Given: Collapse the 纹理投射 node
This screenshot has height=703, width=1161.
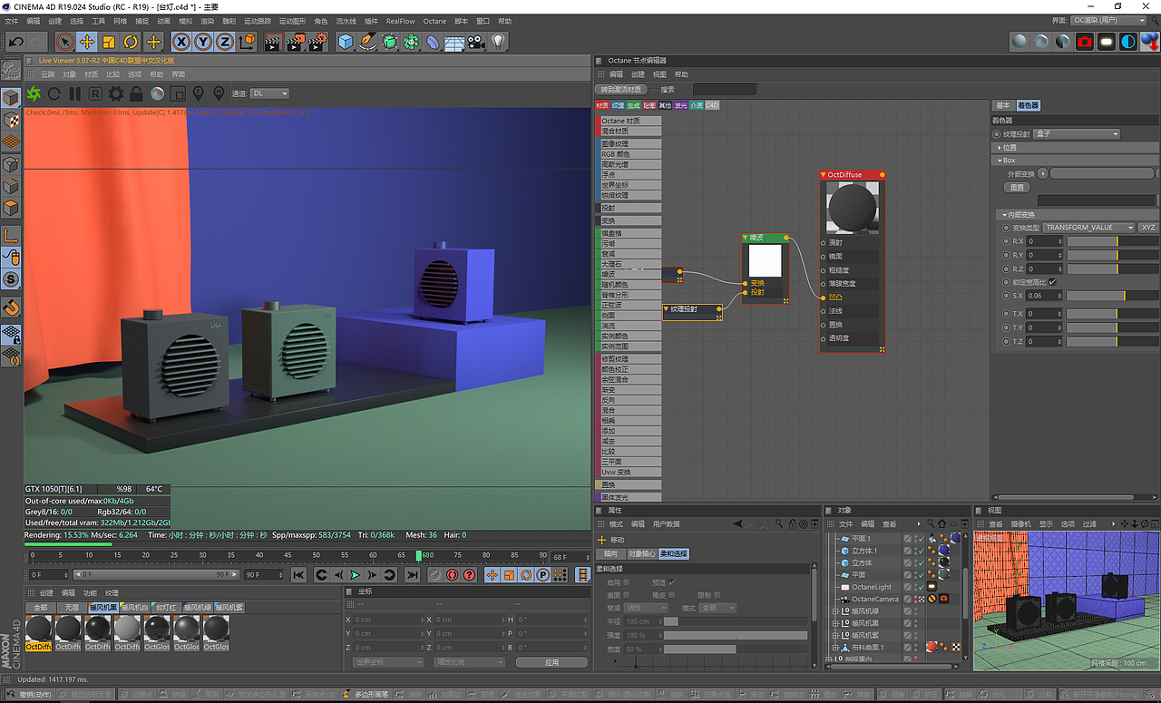Looking at the screenshot, I should click(667, 309).
